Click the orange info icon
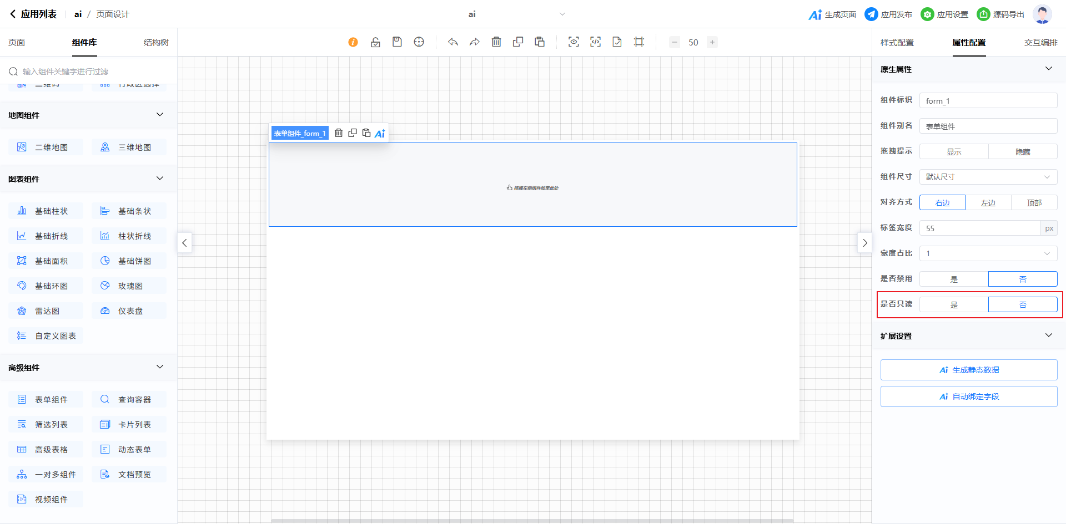This screenshot has height=524, width=1066. [353, 42]
